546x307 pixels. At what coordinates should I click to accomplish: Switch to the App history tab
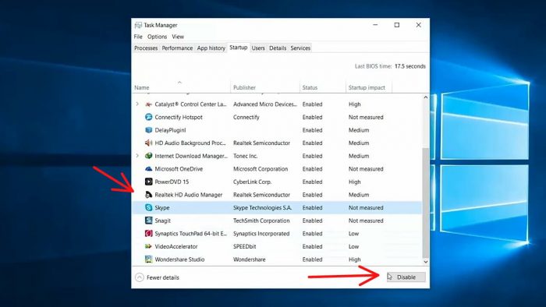pyautogui.click(x=211, y=48)
